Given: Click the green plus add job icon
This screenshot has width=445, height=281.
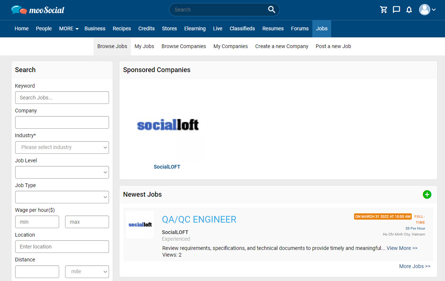Looking at the screenshot, I should point(427,194).
